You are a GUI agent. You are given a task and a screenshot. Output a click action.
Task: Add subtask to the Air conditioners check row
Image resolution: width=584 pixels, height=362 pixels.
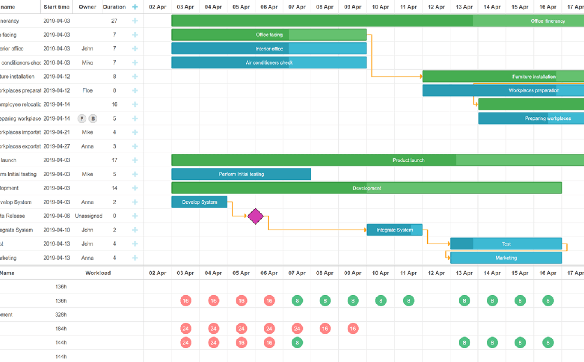135,63
